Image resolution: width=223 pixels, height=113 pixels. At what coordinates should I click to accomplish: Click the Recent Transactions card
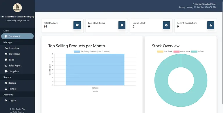196,26
